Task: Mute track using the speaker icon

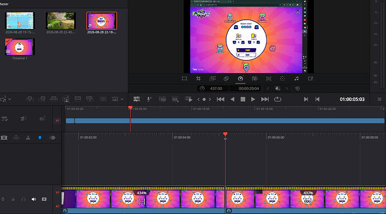Action: (x=34, y=199)
